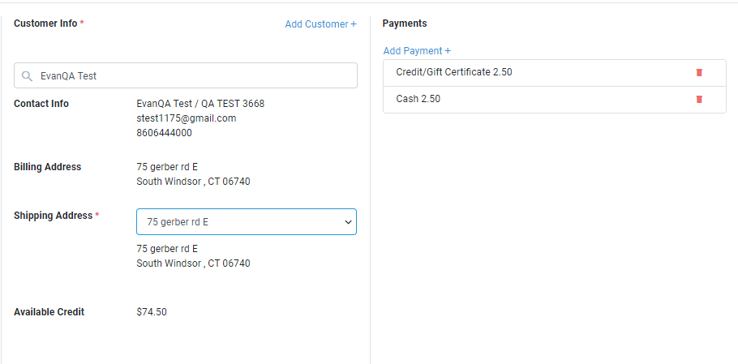Viewport: 738px width, 364px height.
Task: Focus the customer search field containing EvanQA Test
Action: pos(195,75)
